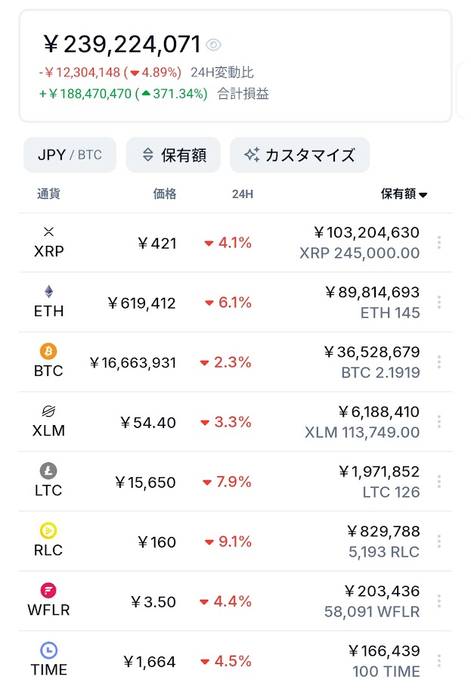Open the three-dot menu for LTC
The image size is (471, 689).
tap(439, 482)
